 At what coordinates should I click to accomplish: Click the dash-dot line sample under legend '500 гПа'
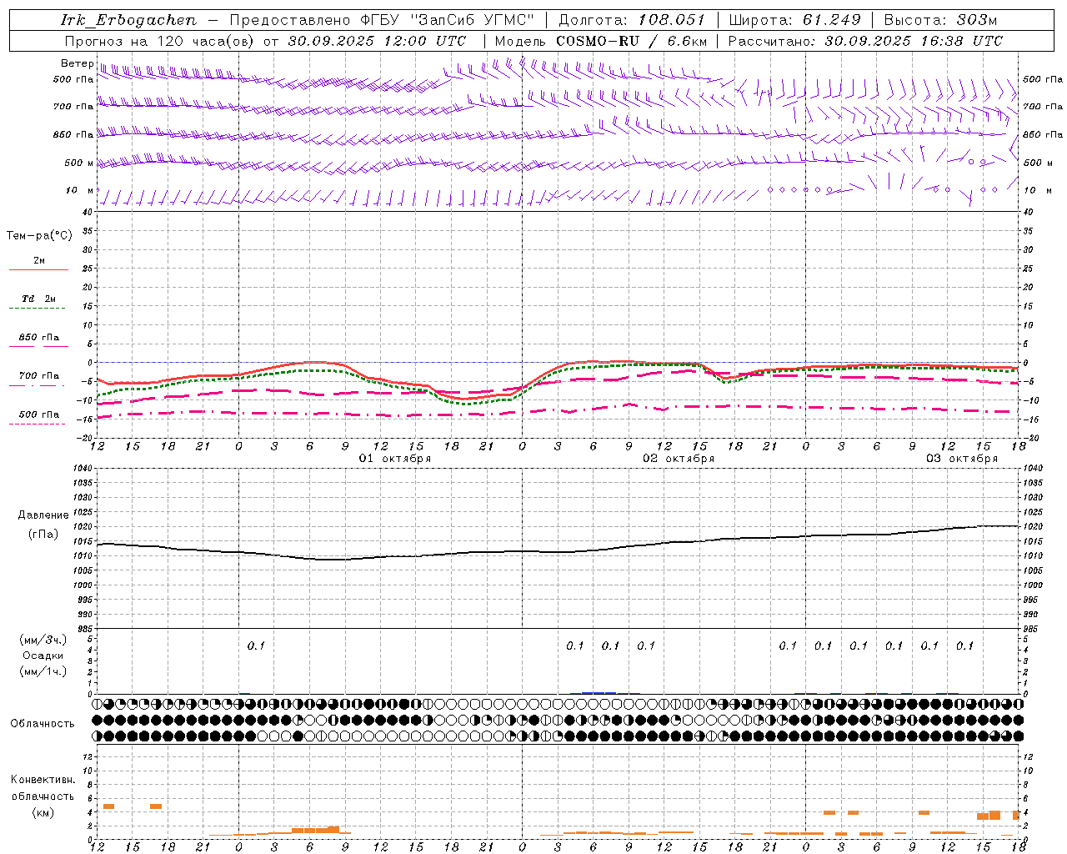tap(38, 424)
